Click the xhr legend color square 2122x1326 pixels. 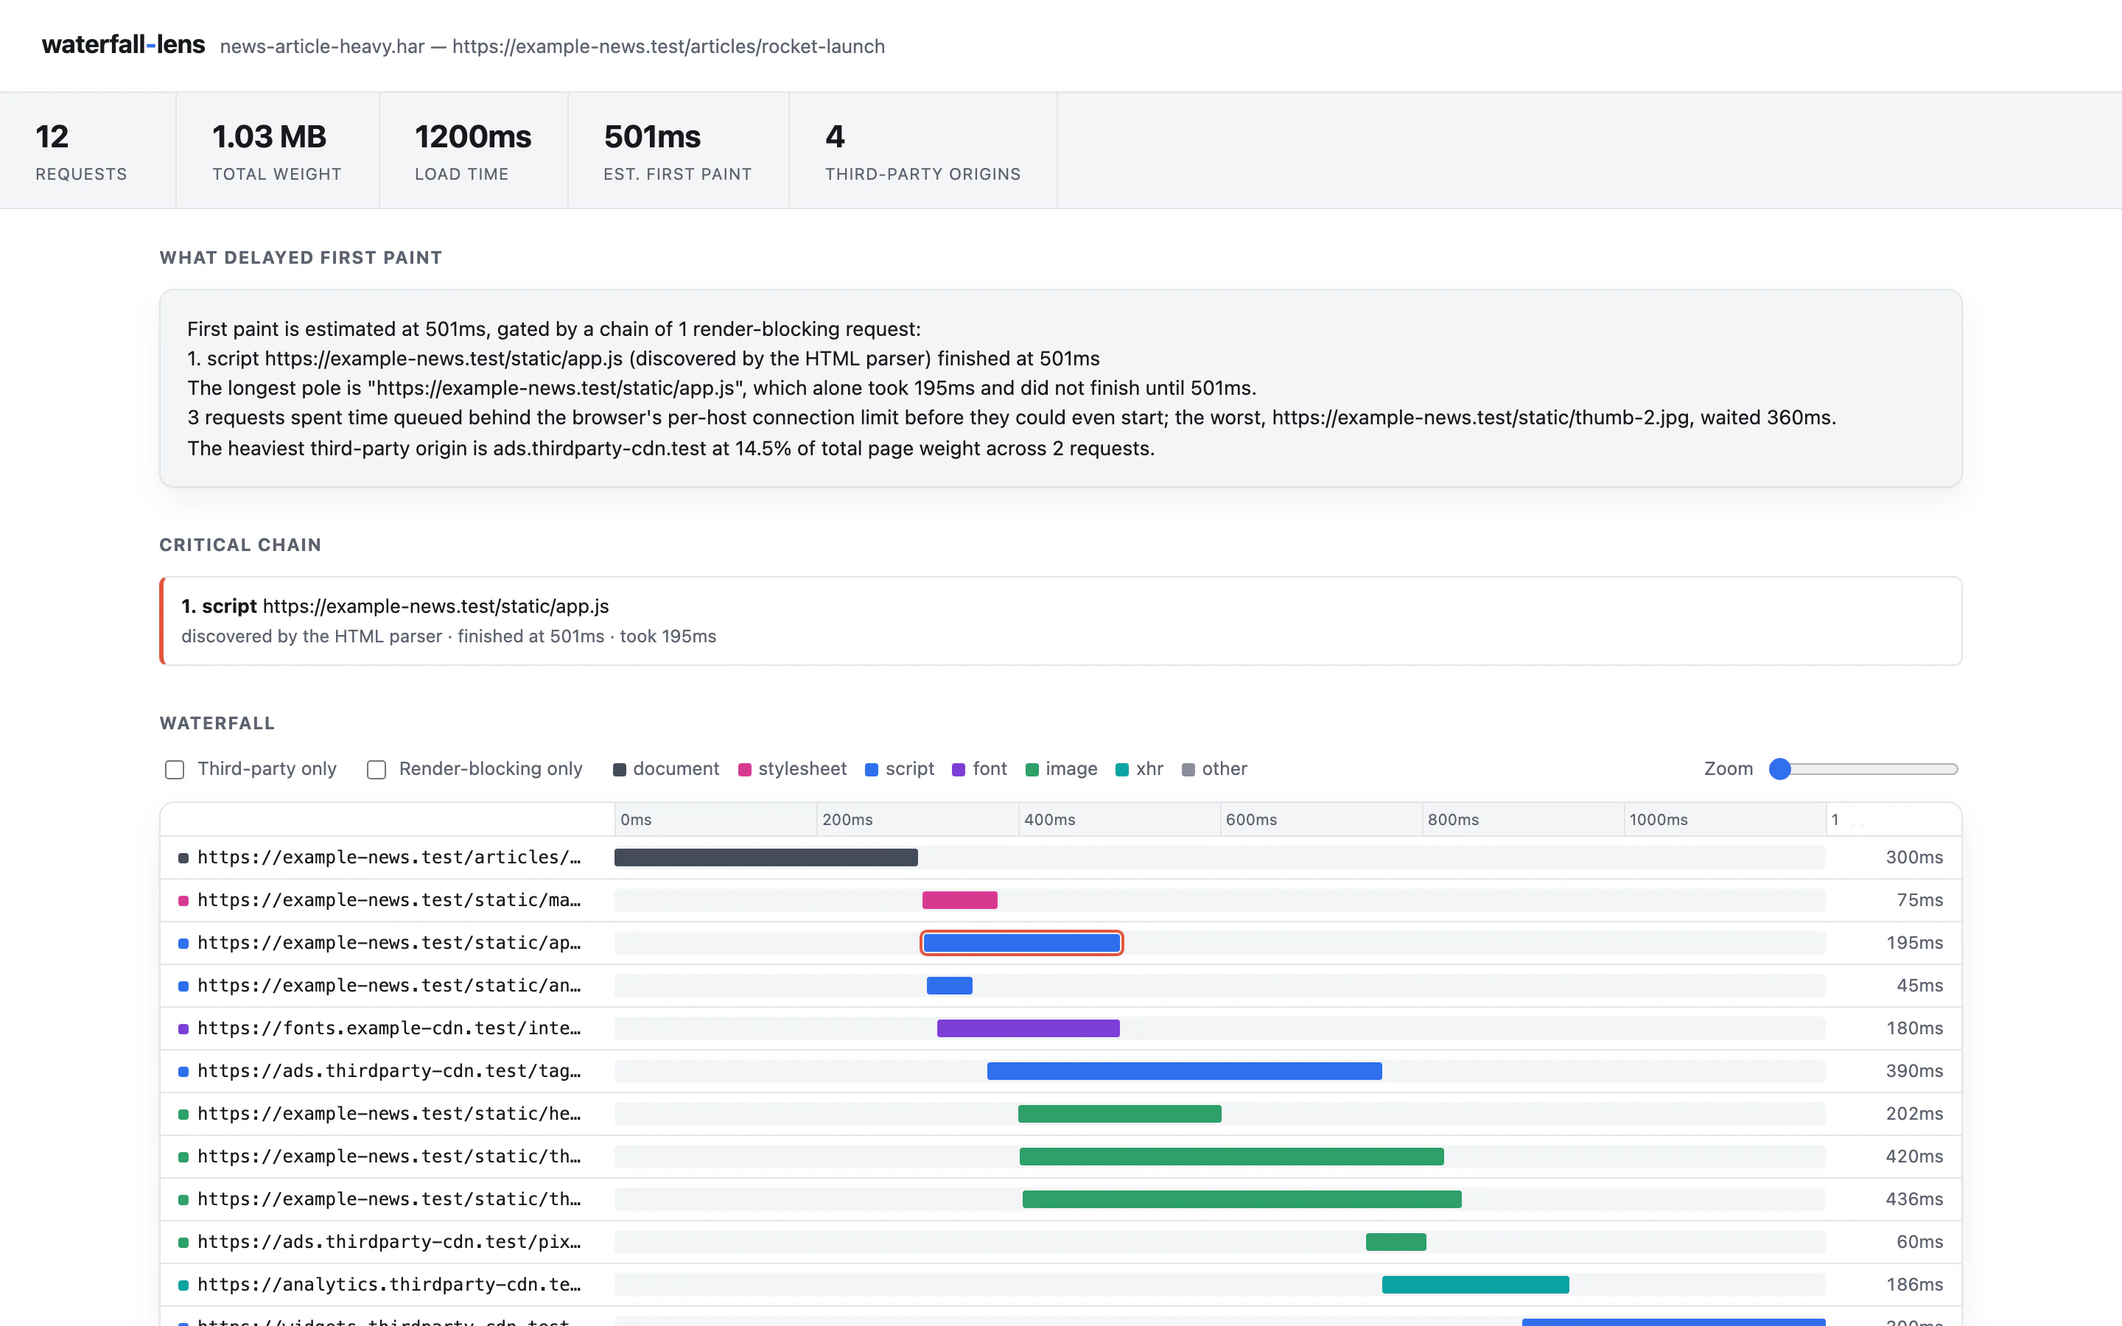(x=1121, y=769)
